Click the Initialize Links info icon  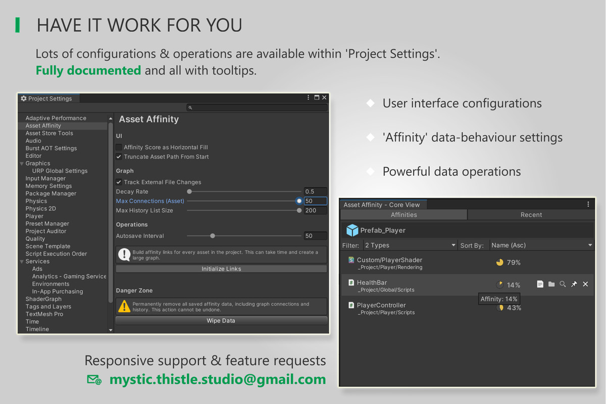124,255
